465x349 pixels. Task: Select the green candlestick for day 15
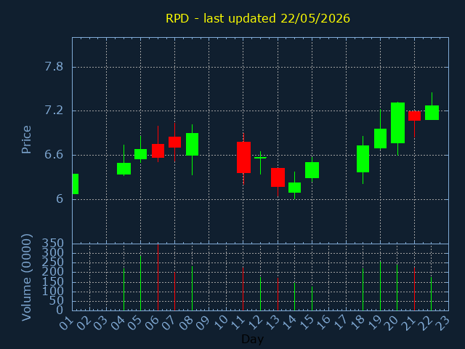click(x=312, y=170)
